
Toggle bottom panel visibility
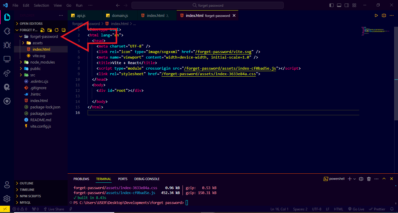[x=339, y=5]
